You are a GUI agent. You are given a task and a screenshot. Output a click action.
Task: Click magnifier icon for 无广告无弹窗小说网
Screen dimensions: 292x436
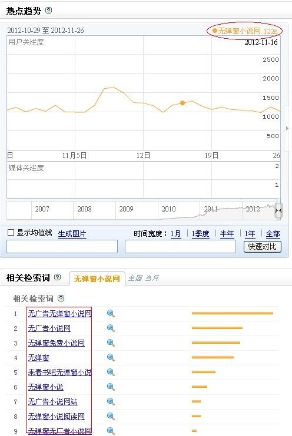[111, 314]
